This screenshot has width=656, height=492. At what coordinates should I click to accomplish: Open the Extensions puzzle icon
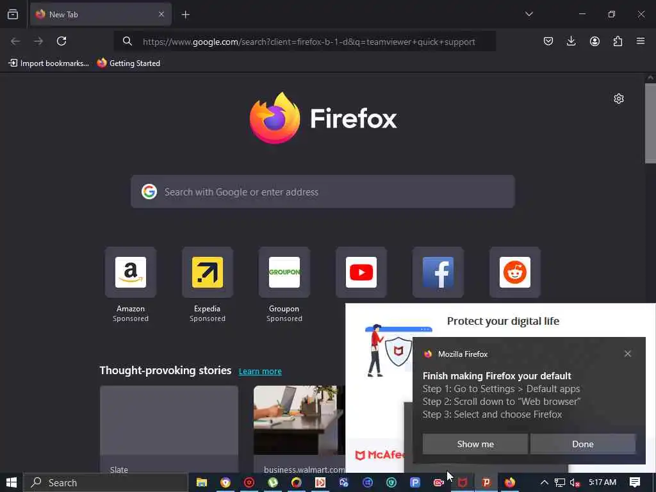(x=618, y=41)
